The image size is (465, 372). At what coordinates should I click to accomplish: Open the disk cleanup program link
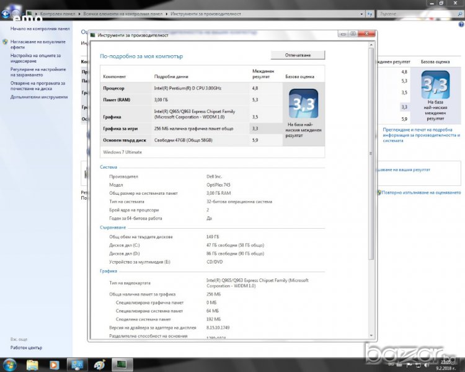click(38, 86)
